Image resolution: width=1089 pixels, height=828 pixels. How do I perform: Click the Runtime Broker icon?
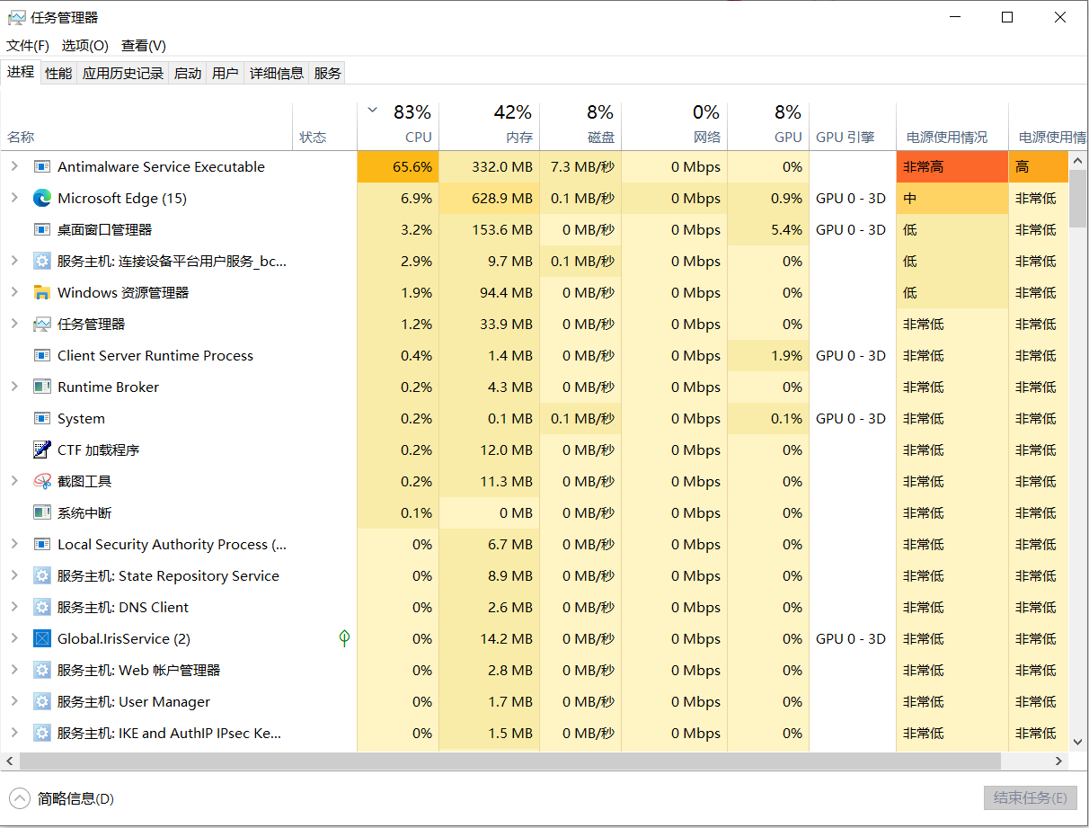click(x=41, y=387)
